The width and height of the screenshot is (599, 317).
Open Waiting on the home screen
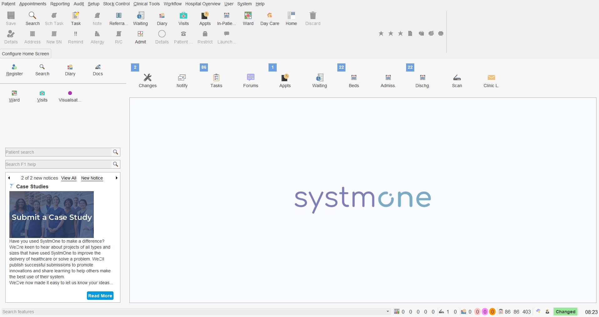[320, 81]
